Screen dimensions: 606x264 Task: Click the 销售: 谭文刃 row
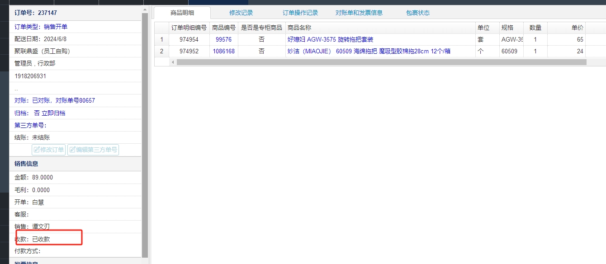tap(75, 226)
